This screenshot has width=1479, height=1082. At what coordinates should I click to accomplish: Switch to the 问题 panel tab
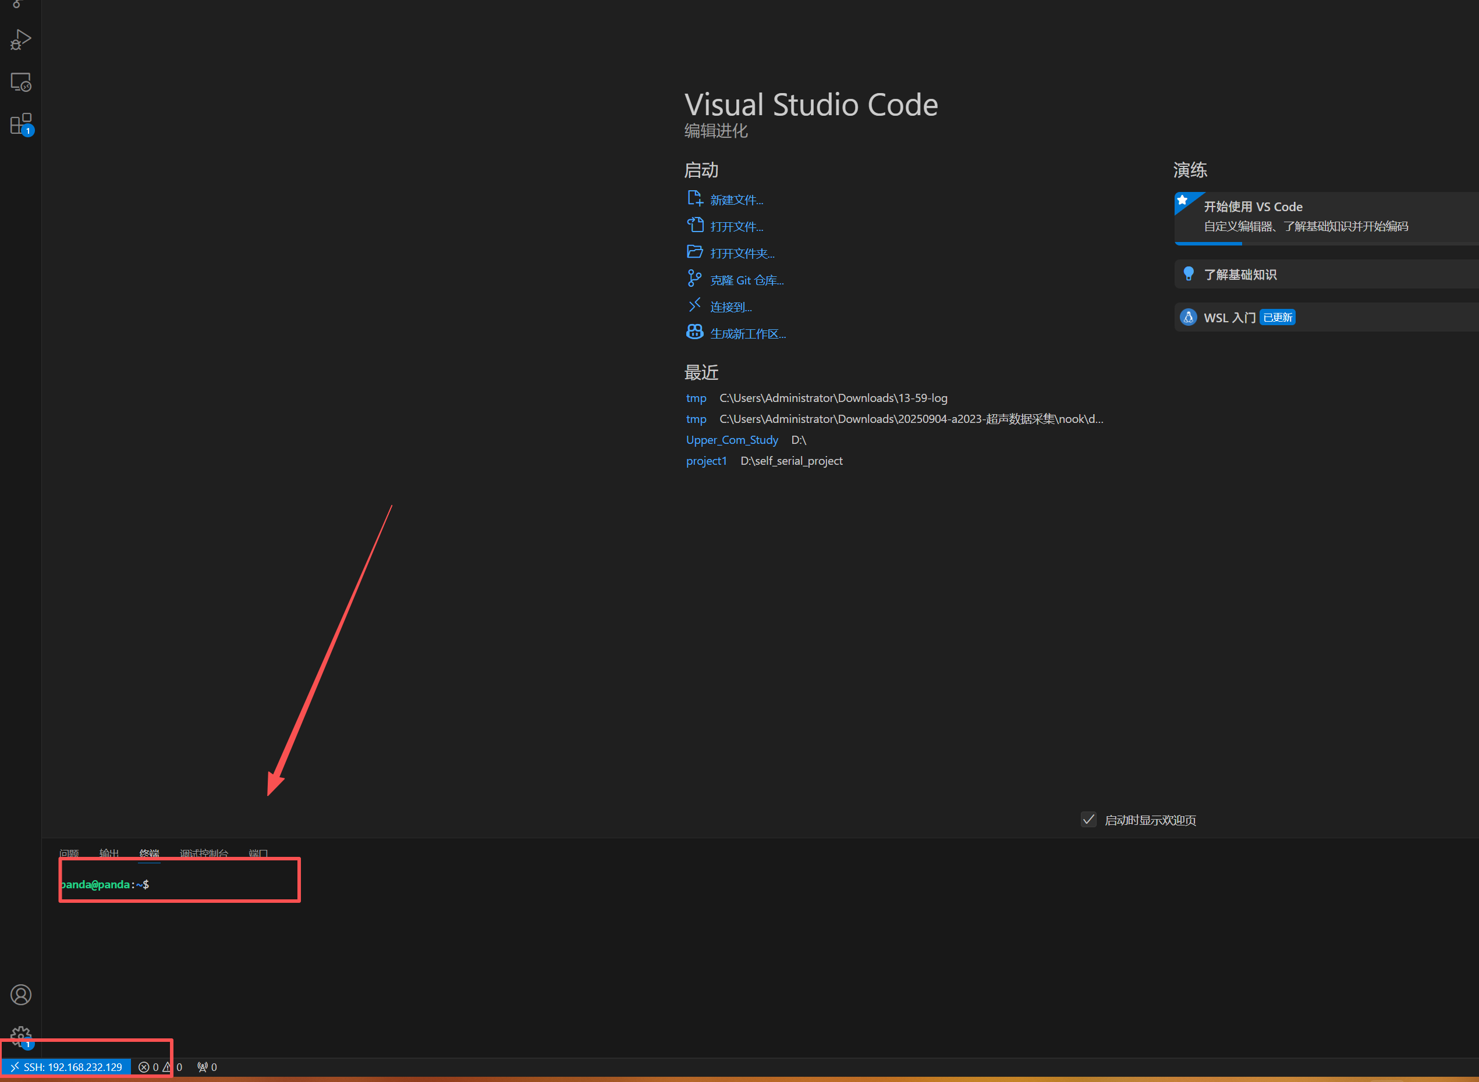click(69, 853)
